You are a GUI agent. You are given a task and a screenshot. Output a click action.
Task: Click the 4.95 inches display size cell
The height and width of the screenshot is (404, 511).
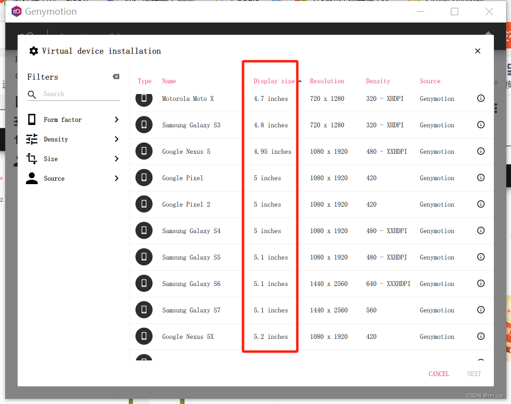point(272,151)
